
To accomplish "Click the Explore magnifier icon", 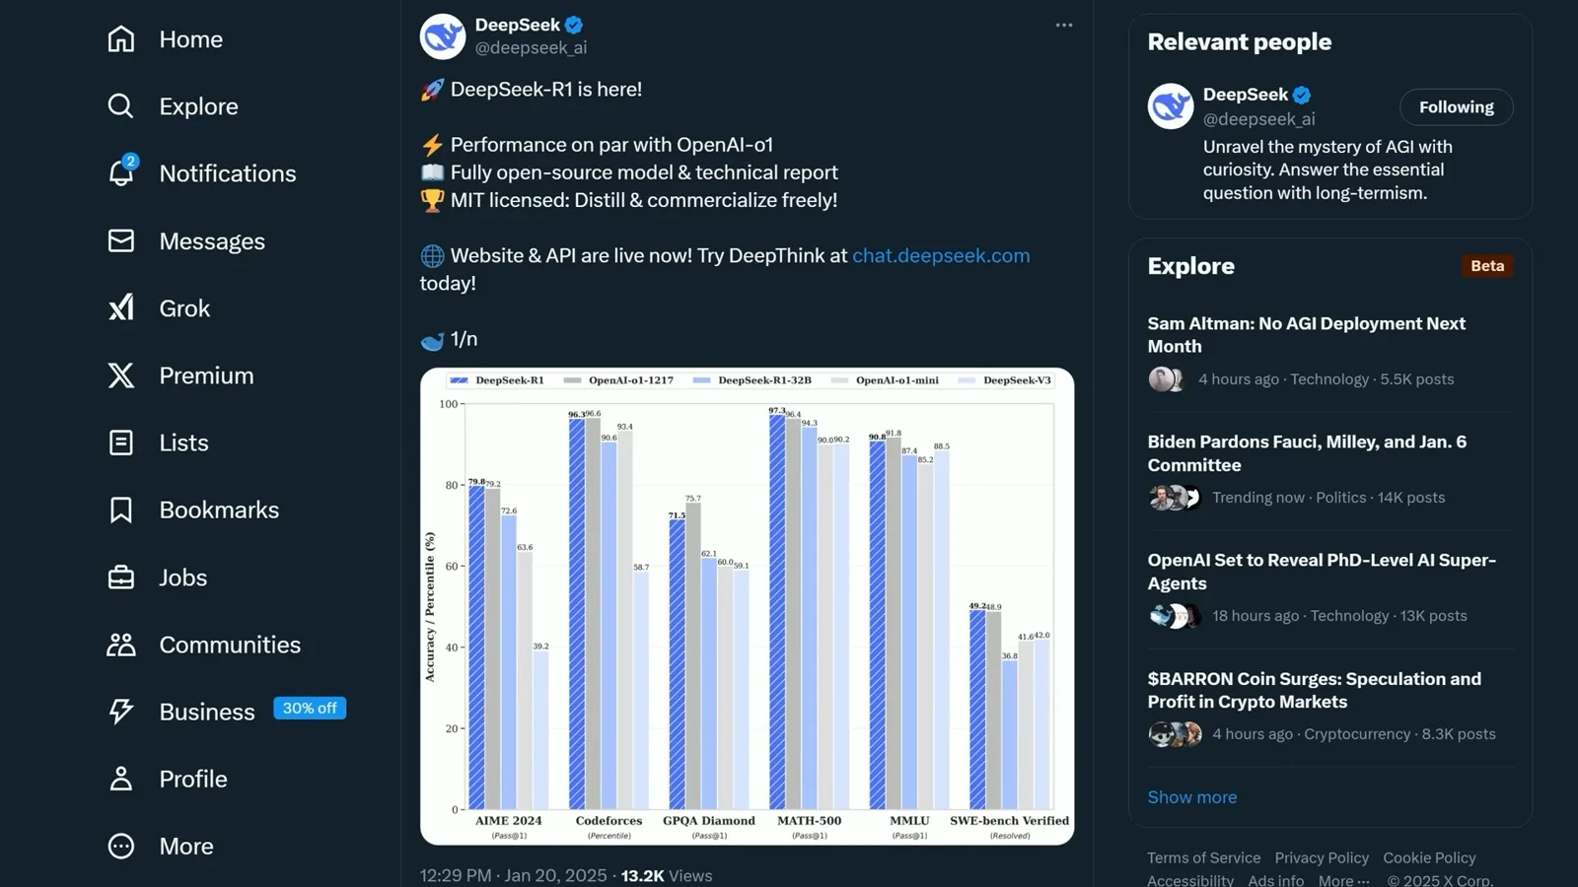I will (x=120, y=106).
